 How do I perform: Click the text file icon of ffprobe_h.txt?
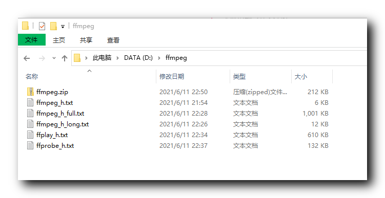click(x=30, y=146)
